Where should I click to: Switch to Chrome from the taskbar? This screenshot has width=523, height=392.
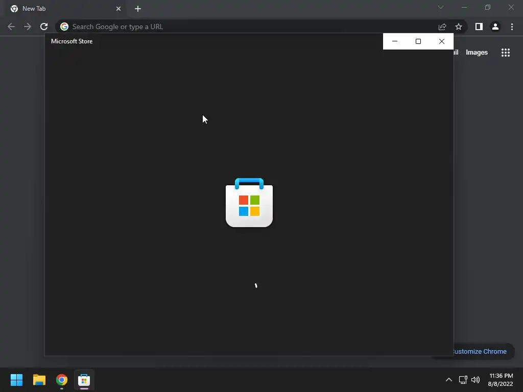(62, 380)
